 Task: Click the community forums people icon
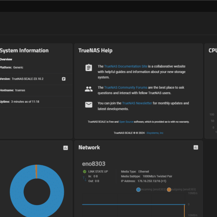point(89,89)
